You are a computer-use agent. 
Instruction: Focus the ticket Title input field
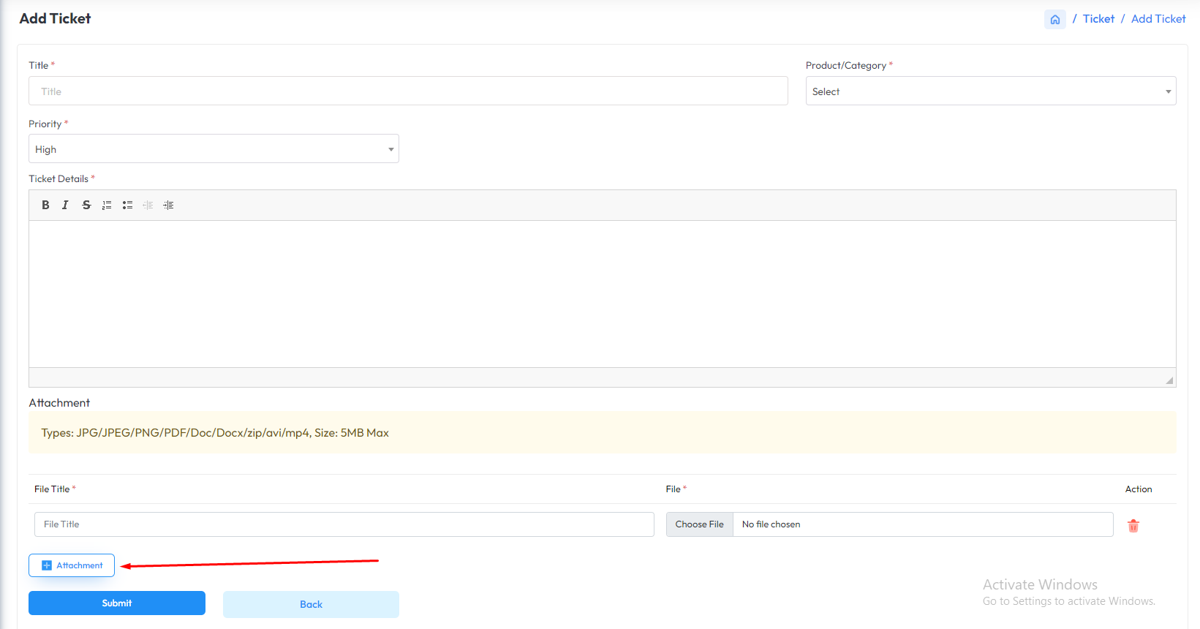coord(408,91)
